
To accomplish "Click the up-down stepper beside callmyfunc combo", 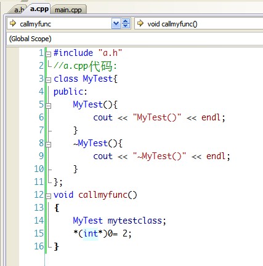I will point(126,23).
